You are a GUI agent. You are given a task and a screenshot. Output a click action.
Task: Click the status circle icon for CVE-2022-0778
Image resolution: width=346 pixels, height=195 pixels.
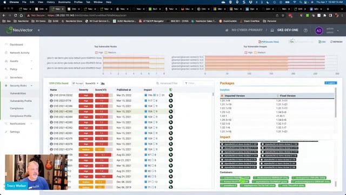[171, 101]
